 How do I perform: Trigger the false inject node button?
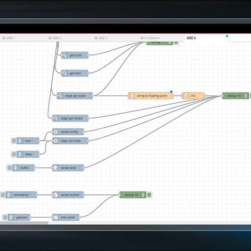14,154
